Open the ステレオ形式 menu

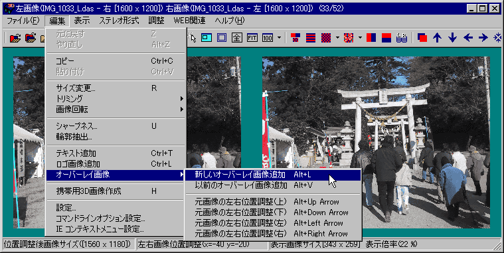pos(119,21)
